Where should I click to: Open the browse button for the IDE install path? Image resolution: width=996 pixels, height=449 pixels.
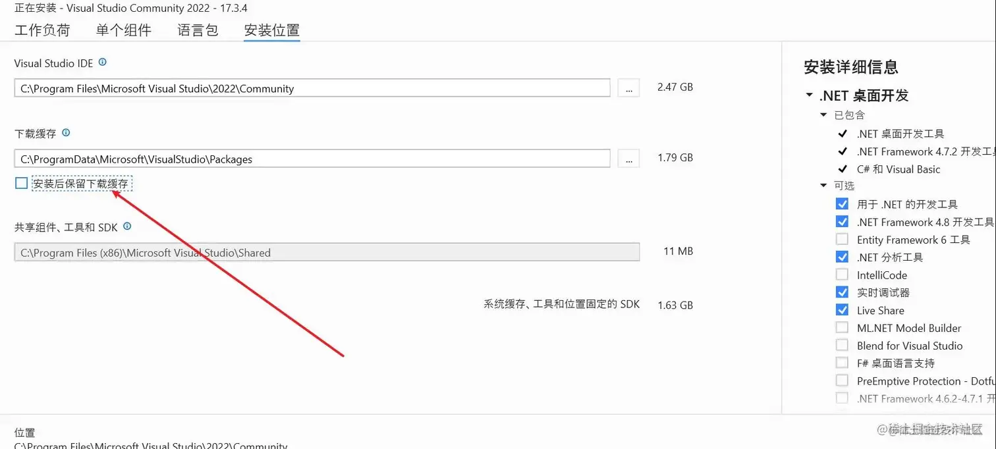[x=628, y=88]
